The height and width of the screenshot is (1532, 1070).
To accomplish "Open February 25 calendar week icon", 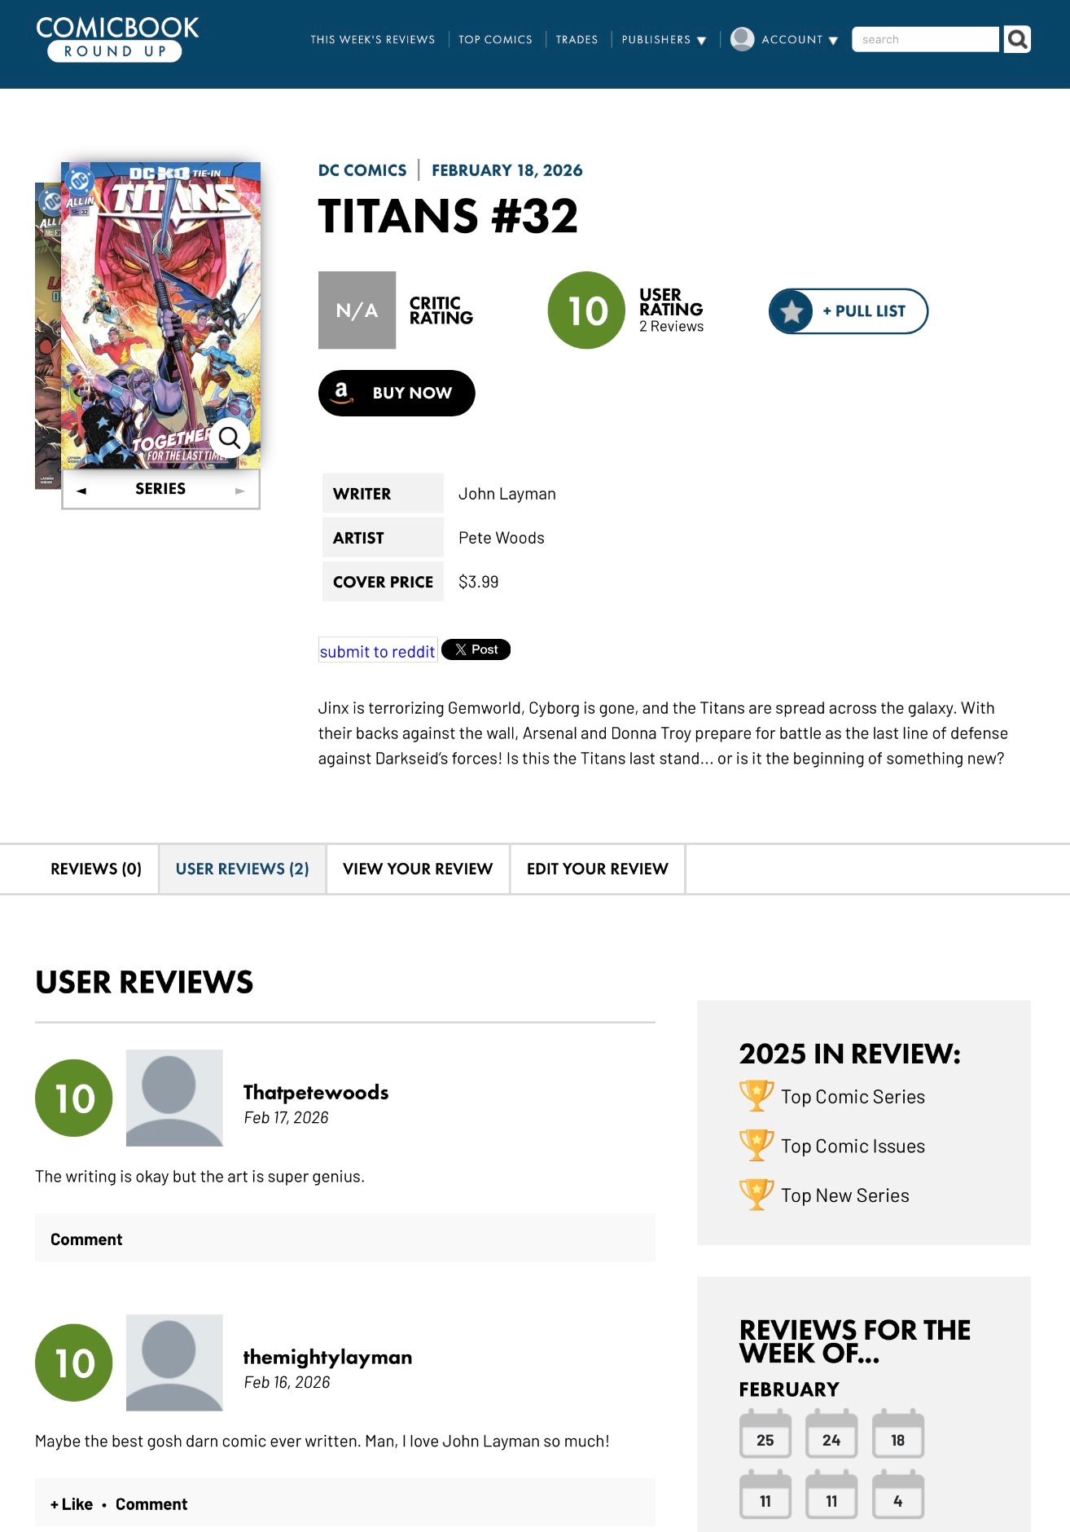I will pos(765,1436).
